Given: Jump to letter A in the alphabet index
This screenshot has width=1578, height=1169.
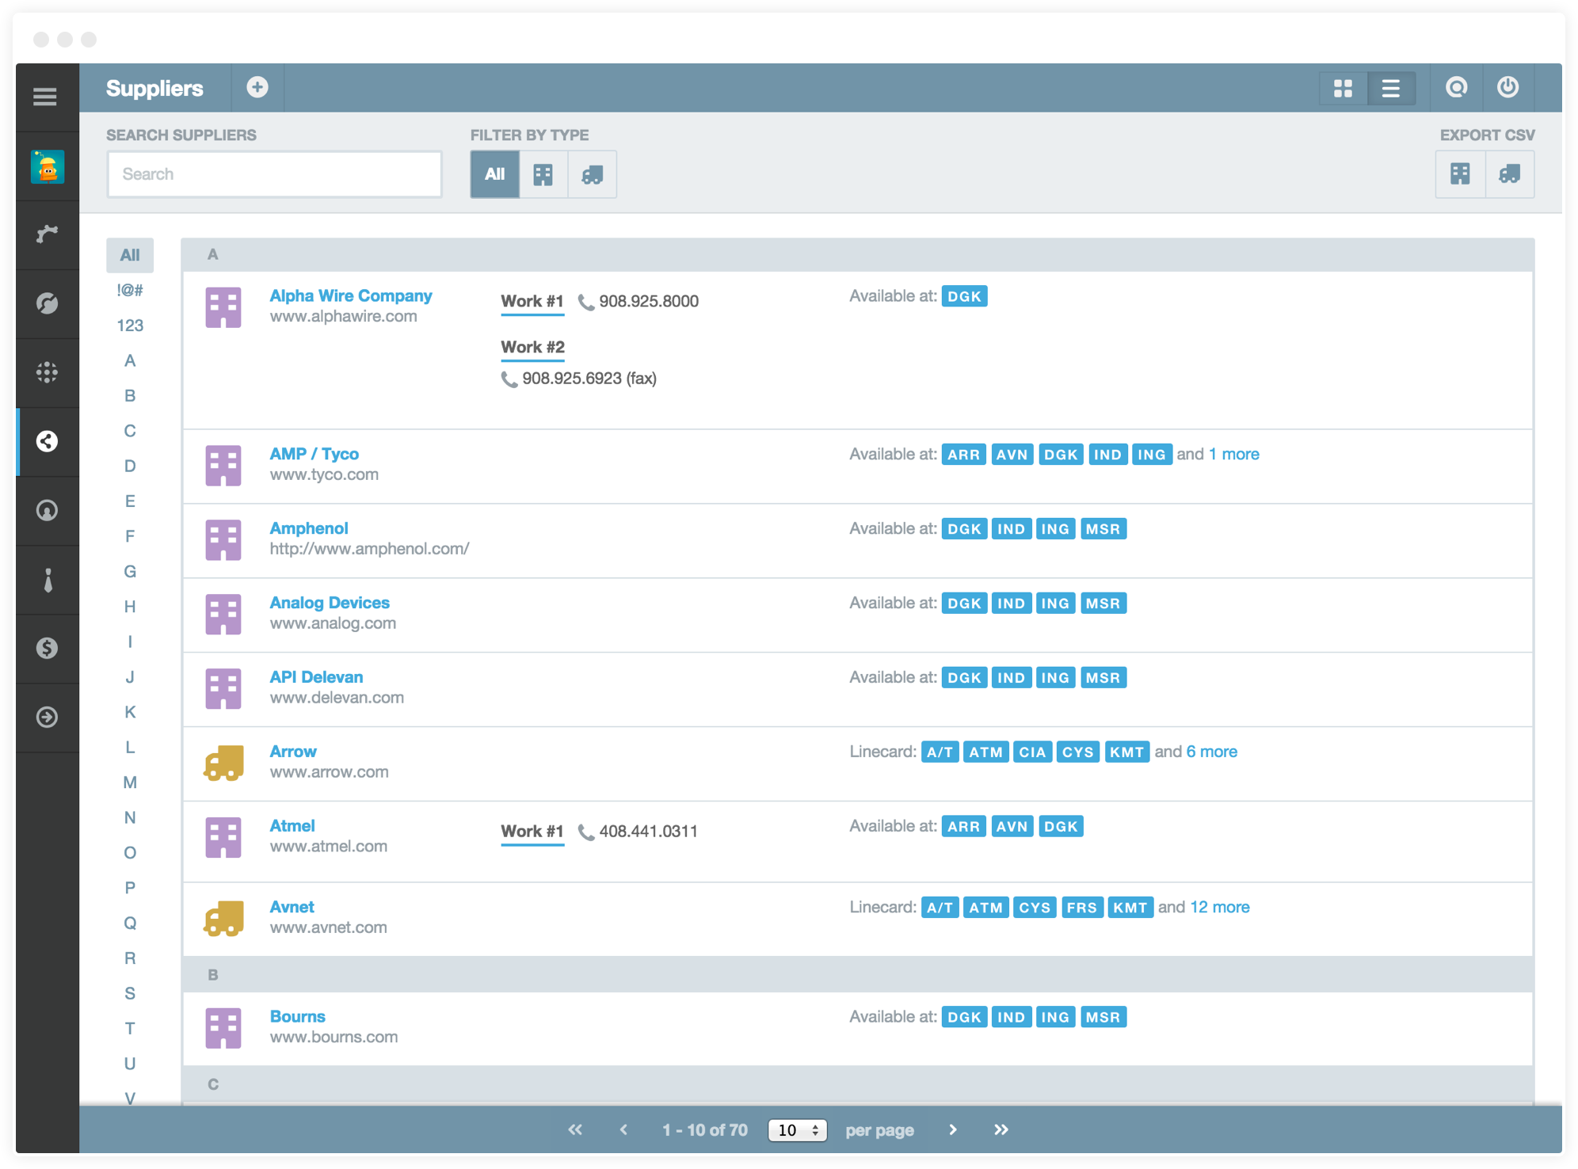Looking at the screenshot, I should (130, 360).
